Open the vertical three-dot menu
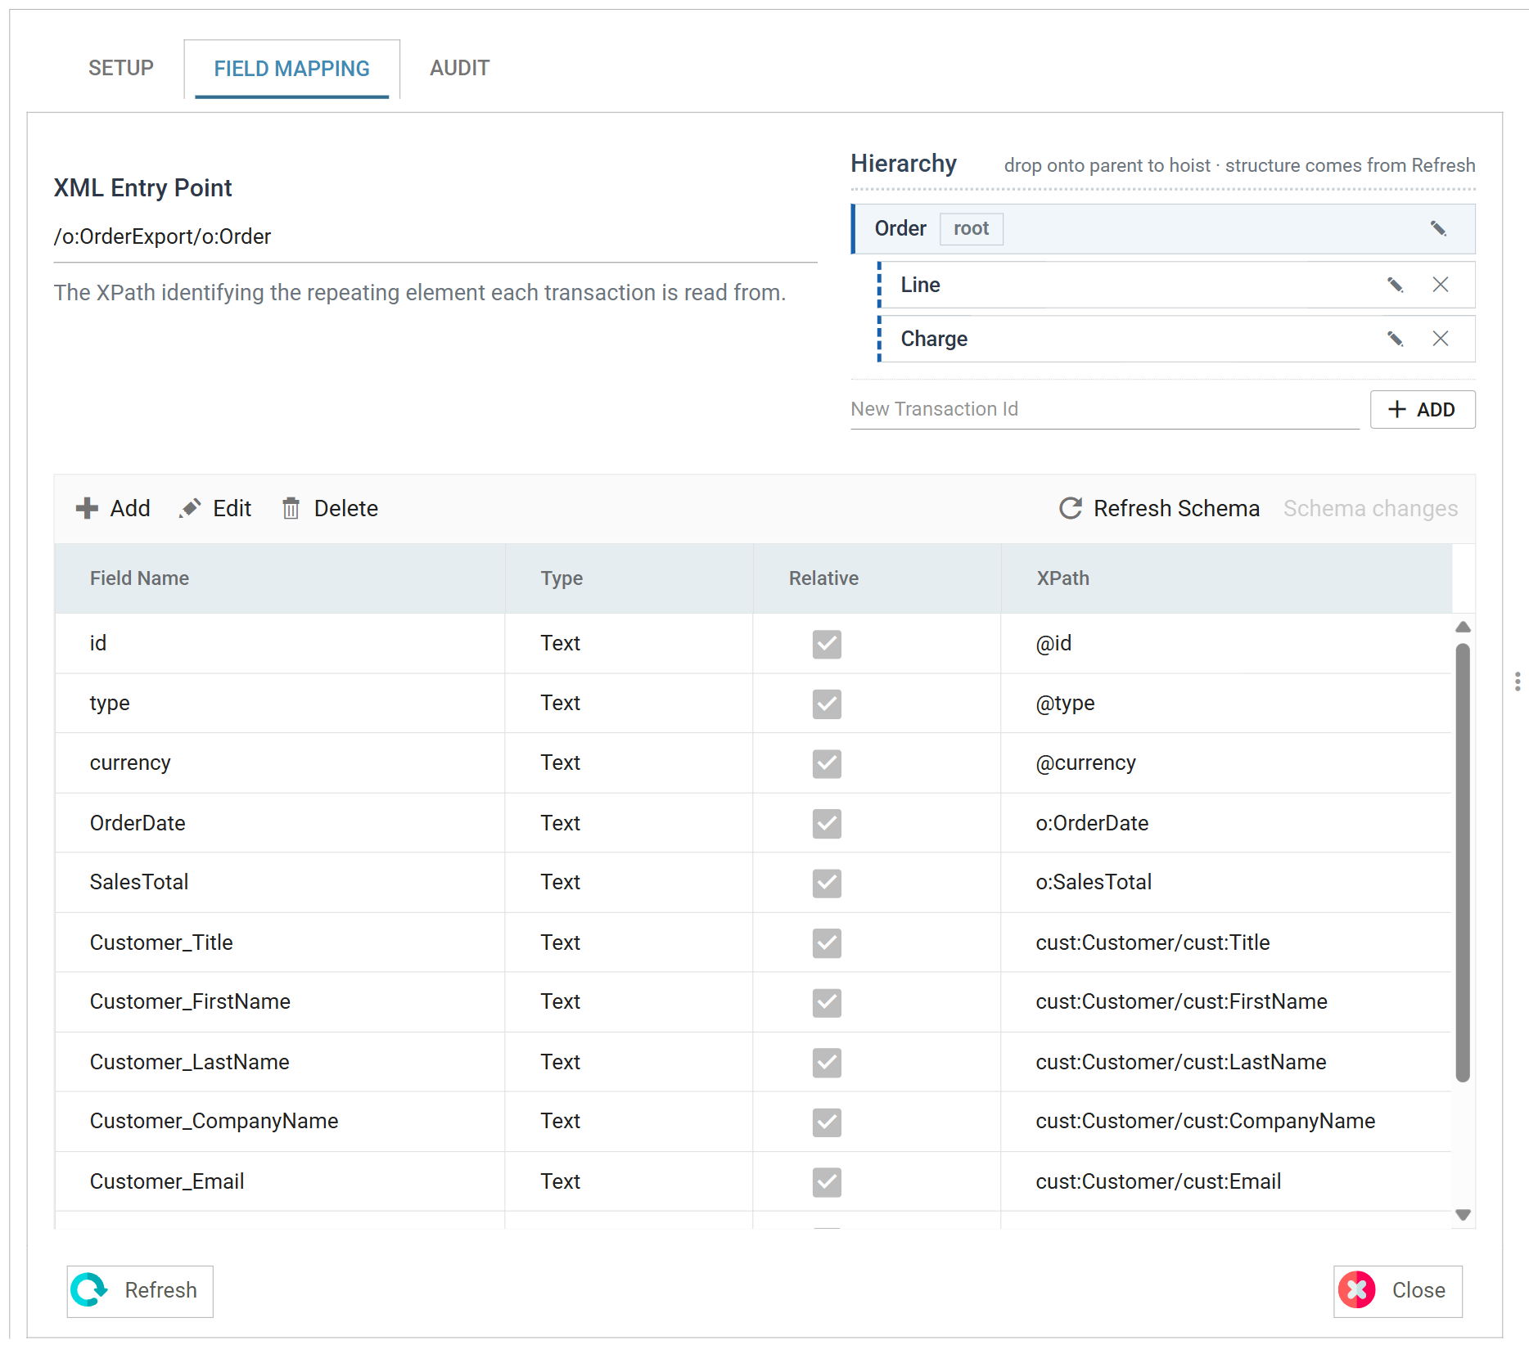The width and height of the screenshot is (1529, 1363). pos(1518,681)
